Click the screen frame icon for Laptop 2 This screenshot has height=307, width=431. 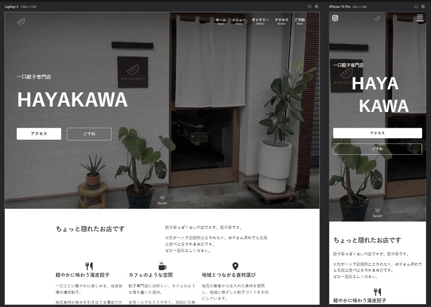pos(310,6)
